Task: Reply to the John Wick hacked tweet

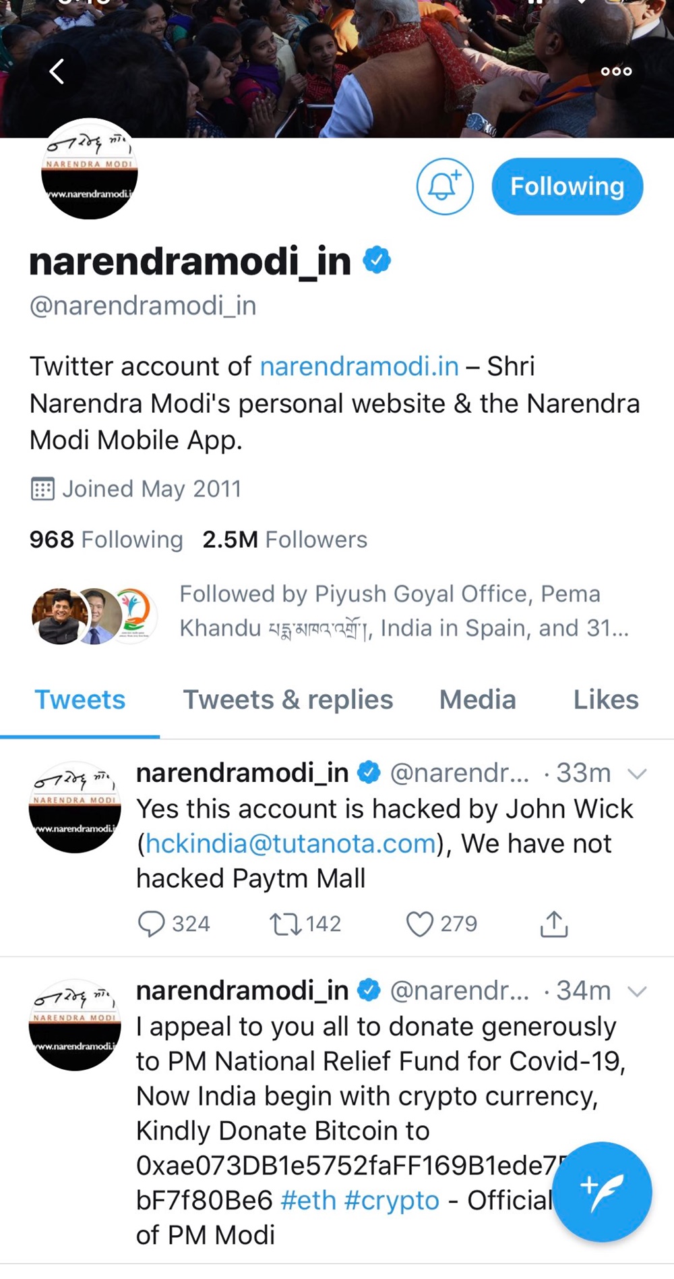Action: [152, 923]
